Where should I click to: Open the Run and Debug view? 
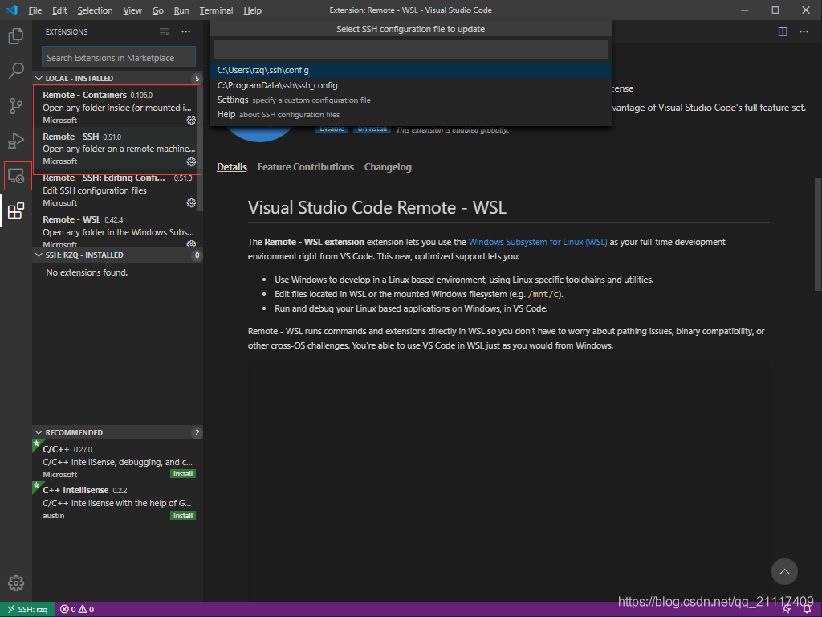[16, 141]
